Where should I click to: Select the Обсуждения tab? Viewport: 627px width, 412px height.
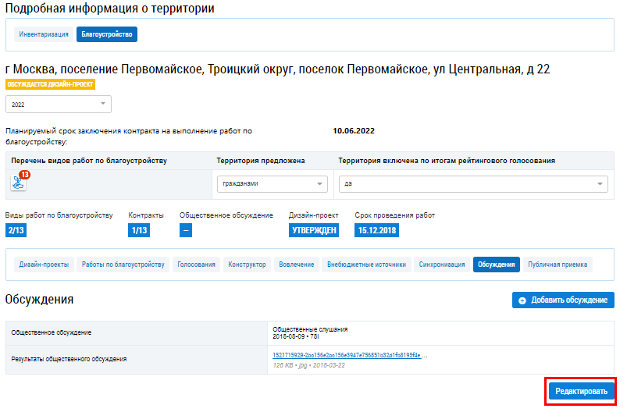497,265
